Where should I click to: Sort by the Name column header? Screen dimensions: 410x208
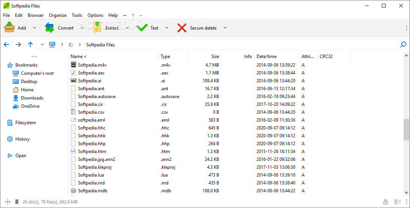(114, 56)
